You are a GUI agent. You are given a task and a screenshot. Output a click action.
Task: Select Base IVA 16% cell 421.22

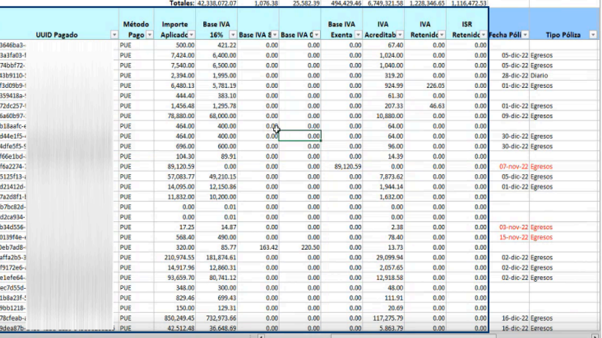pos(216,45)
